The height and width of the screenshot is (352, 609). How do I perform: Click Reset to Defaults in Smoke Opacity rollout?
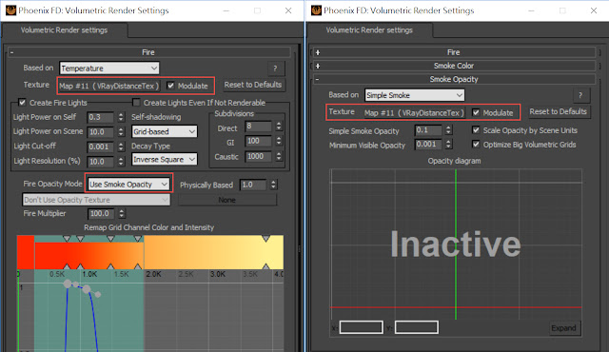pos(559,111)
